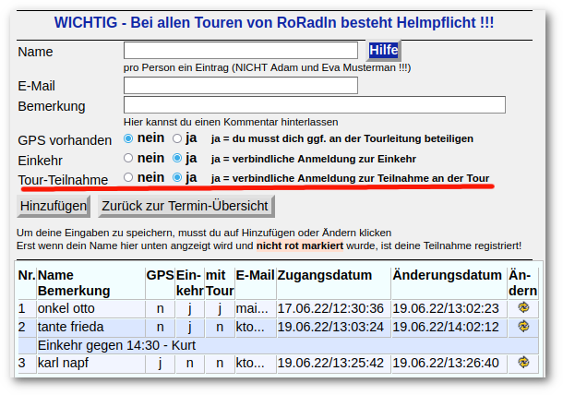Click the 'mai...' e-mail cell
This screenshot has width=563, height=395.
point(252,308)
